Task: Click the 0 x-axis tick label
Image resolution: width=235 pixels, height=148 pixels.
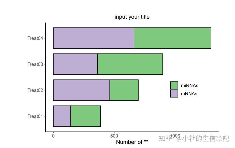Action: (53, 136)
